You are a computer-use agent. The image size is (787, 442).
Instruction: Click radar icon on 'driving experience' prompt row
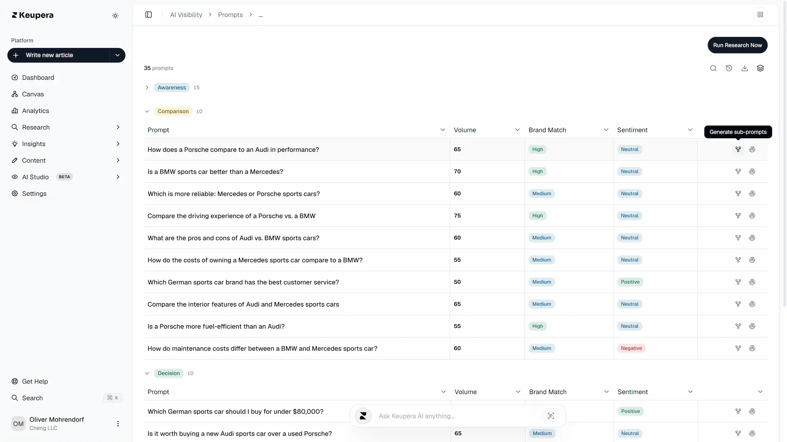[x=752, y=216]
